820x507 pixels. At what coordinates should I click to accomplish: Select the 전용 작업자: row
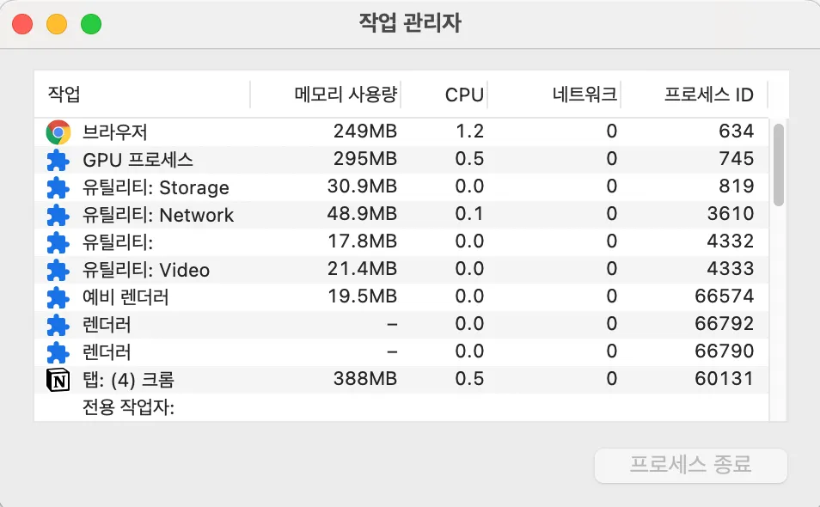click(344, 406)
